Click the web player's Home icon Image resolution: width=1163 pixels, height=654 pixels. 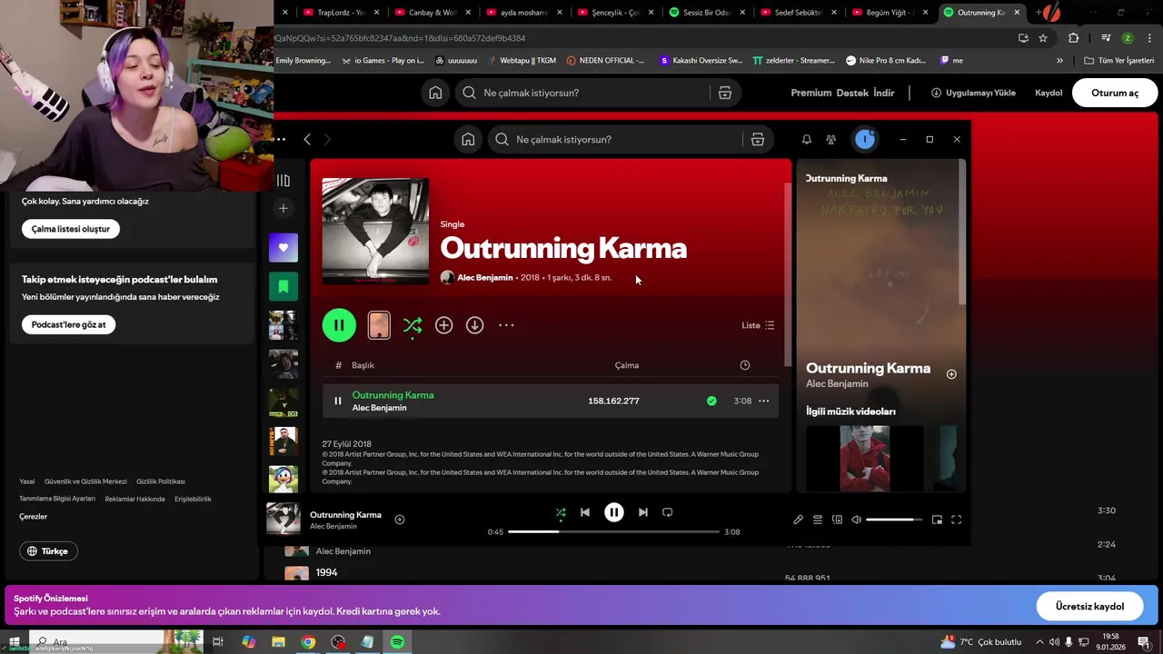435,93
